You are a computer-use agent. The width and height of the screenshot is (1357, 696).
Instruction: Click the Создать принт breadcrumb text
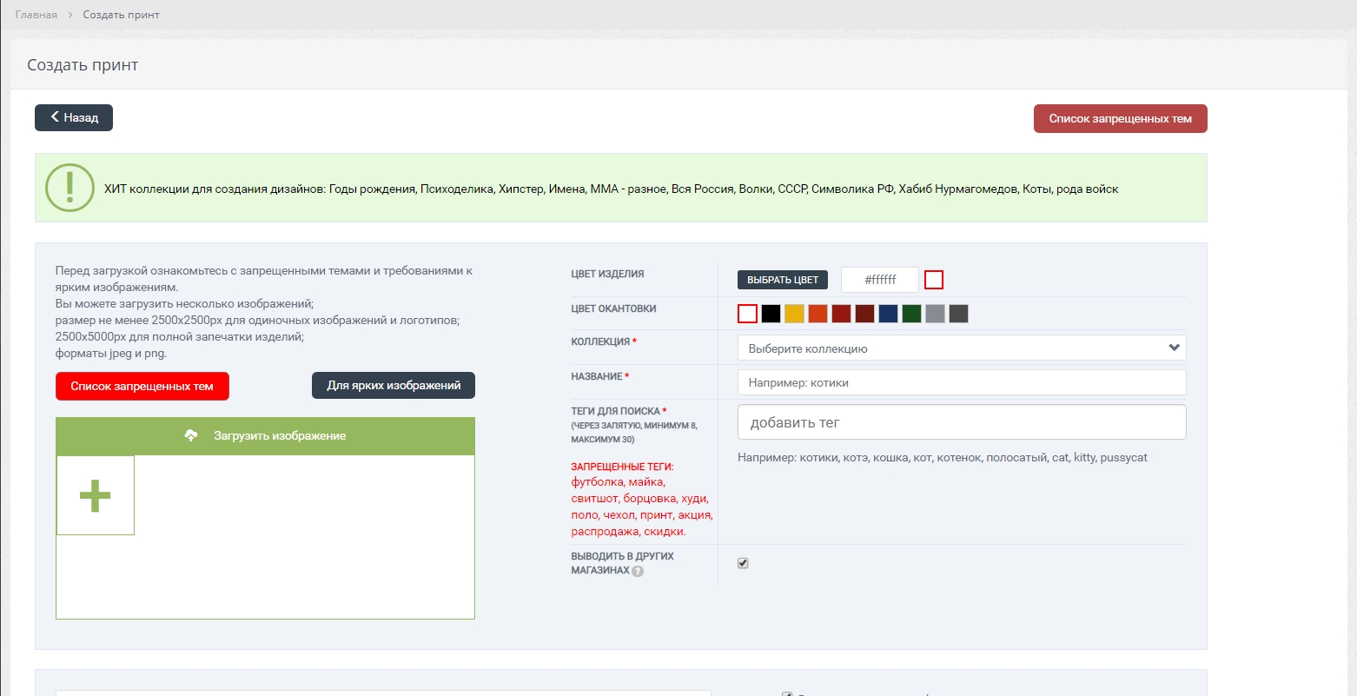coord(122,15)
